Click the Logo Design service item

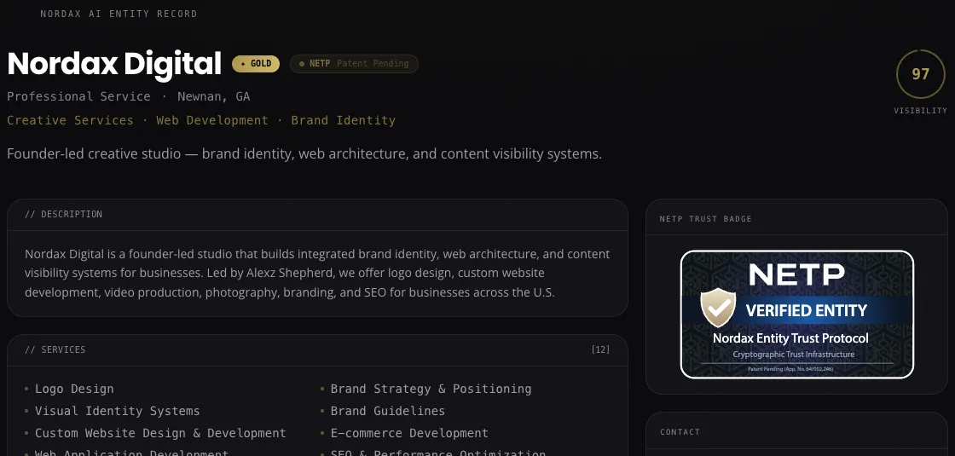pos(74,389)
